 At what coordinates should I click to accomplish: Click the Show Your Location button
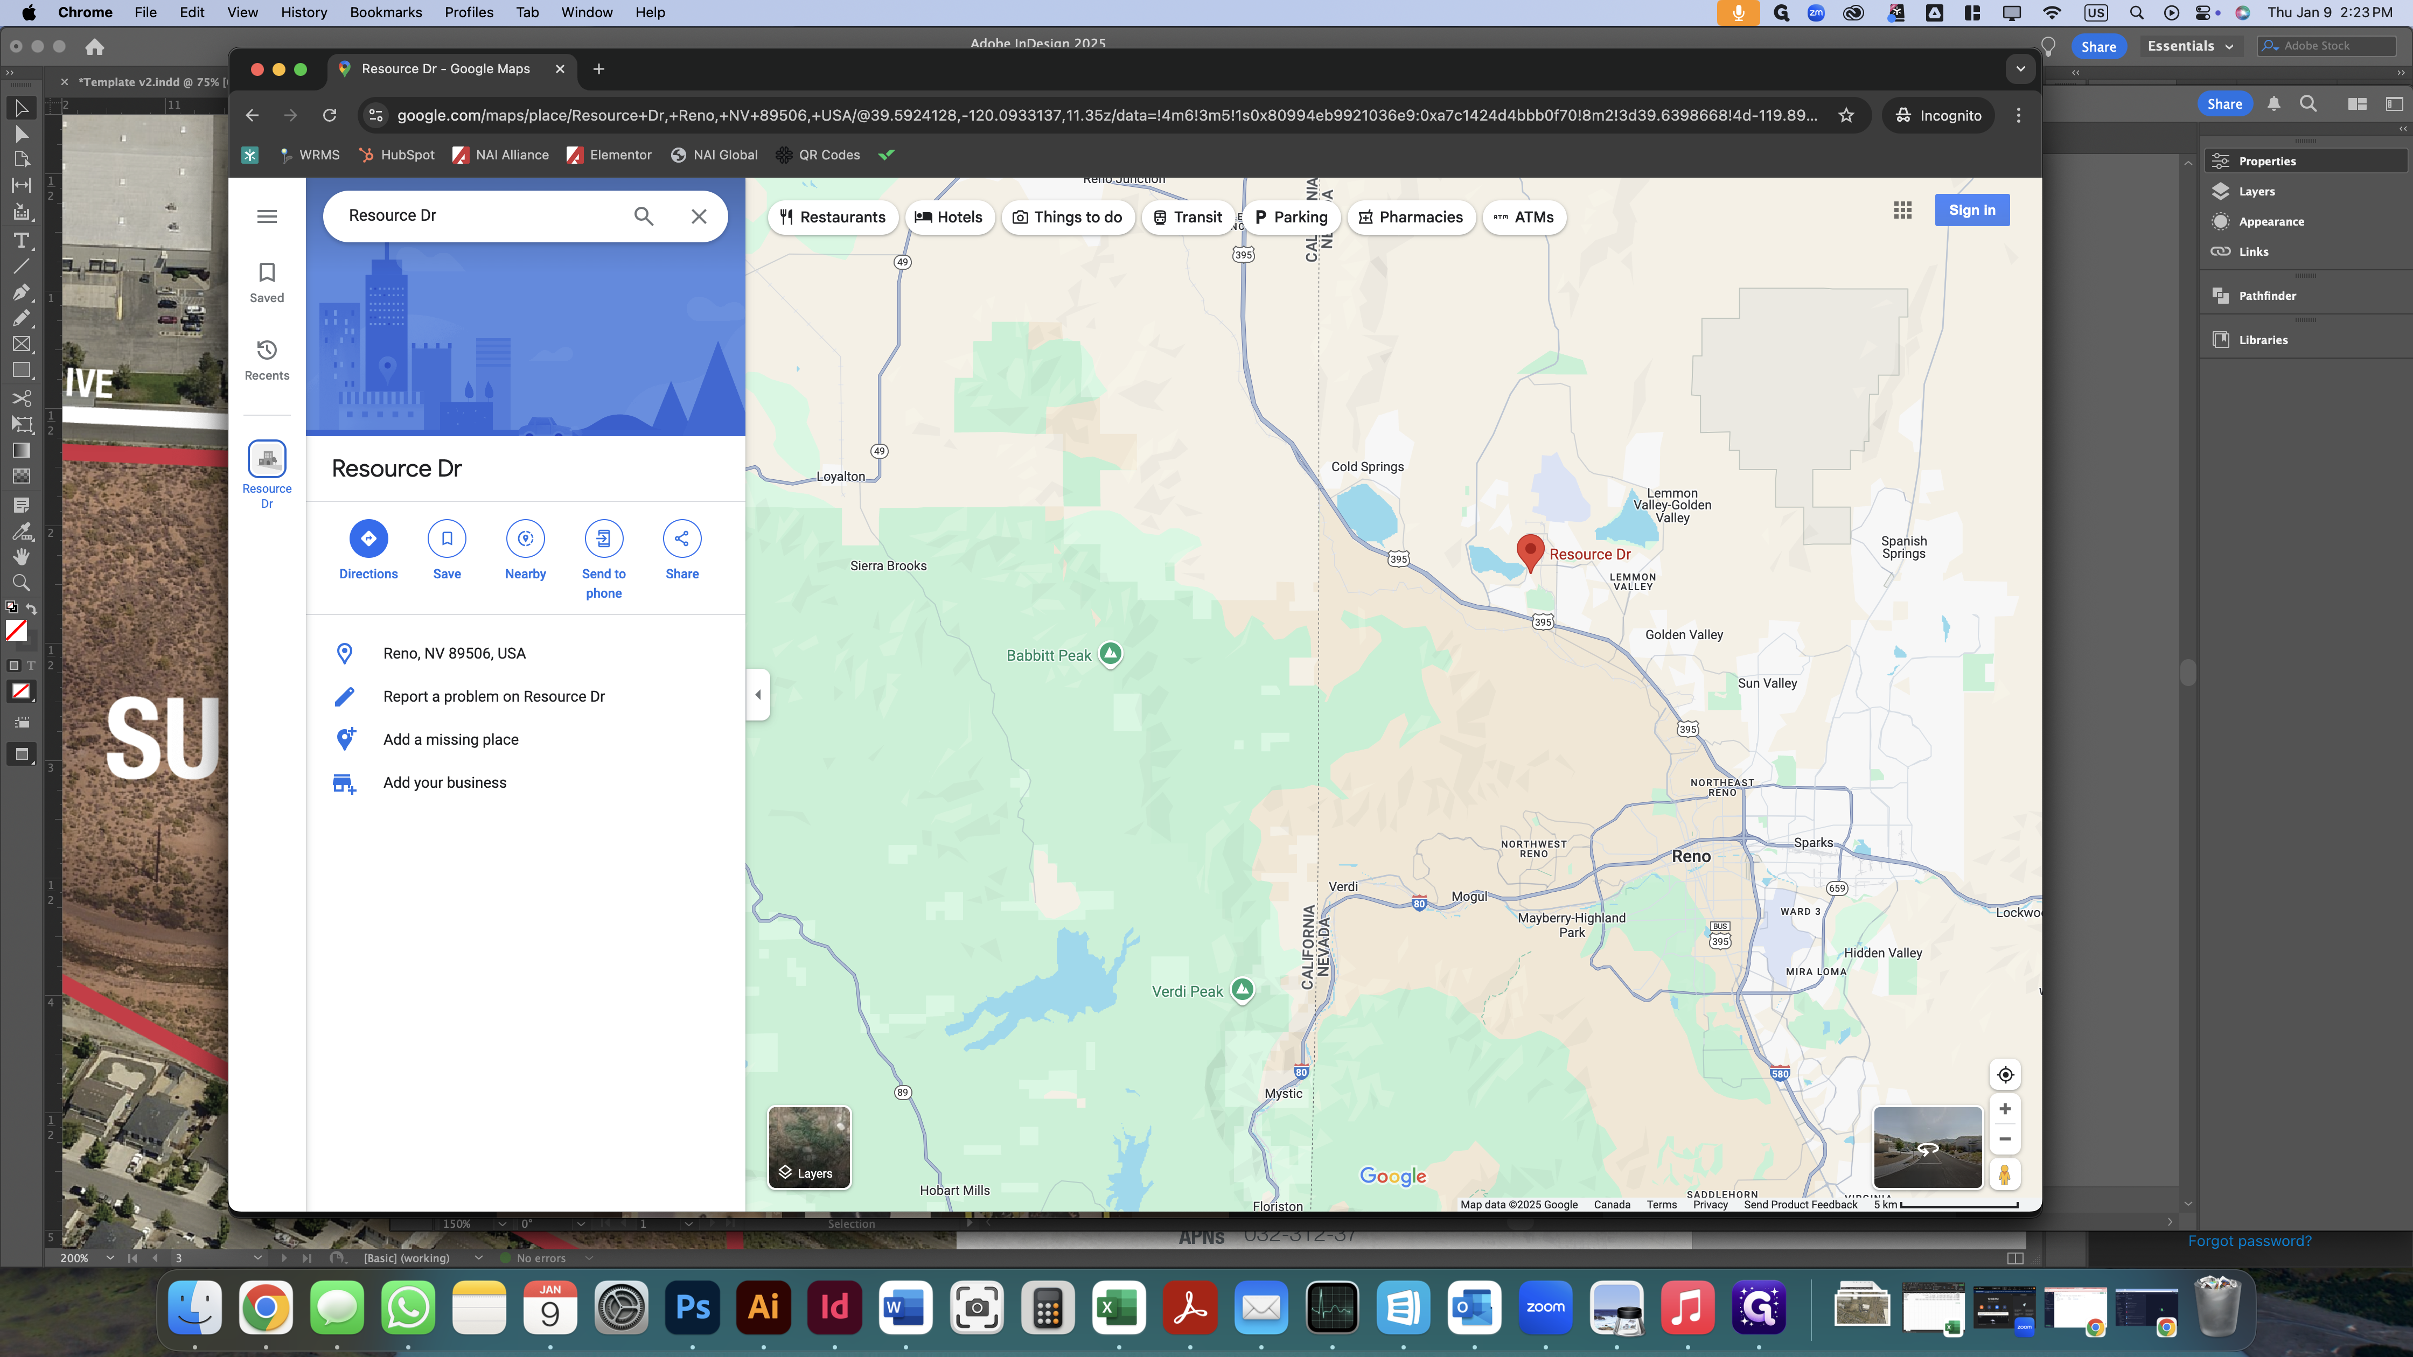2005,1075
